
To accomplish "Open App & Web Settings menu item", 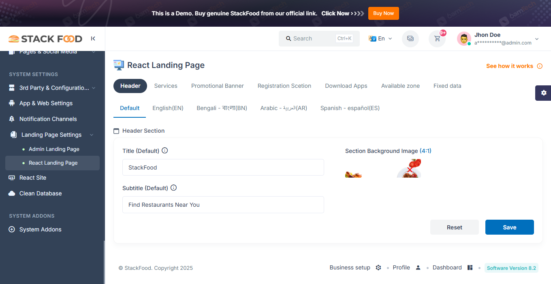I will 46,103.
